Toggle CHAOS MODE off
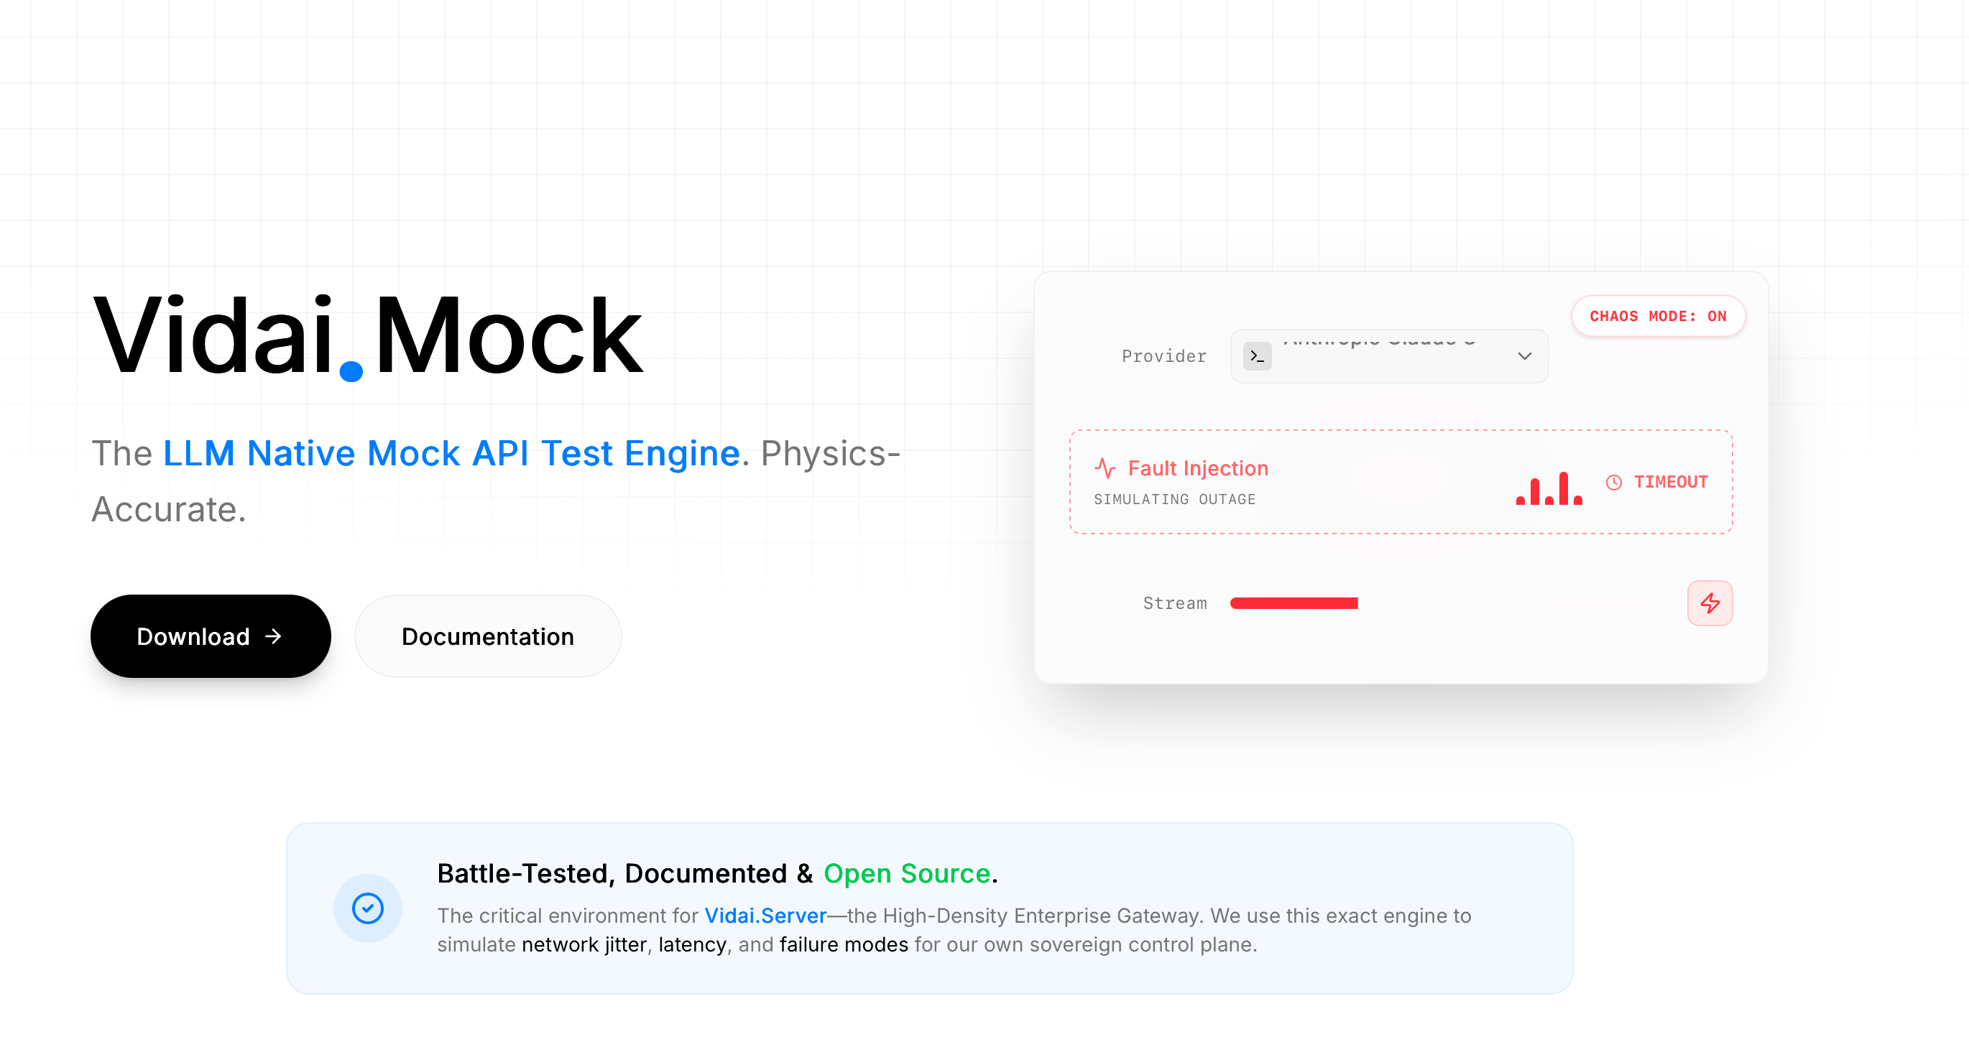1969x1047 pixels. coord(1659,316)
